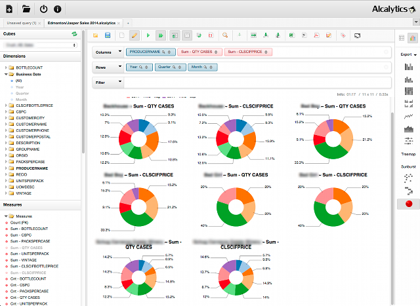Open tab list dropdown at right edge
This screenshot has height=306, width=420.
(416, 22)
